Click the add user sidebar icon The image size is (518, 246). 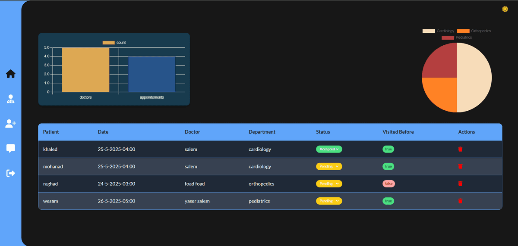click(11, 124)
